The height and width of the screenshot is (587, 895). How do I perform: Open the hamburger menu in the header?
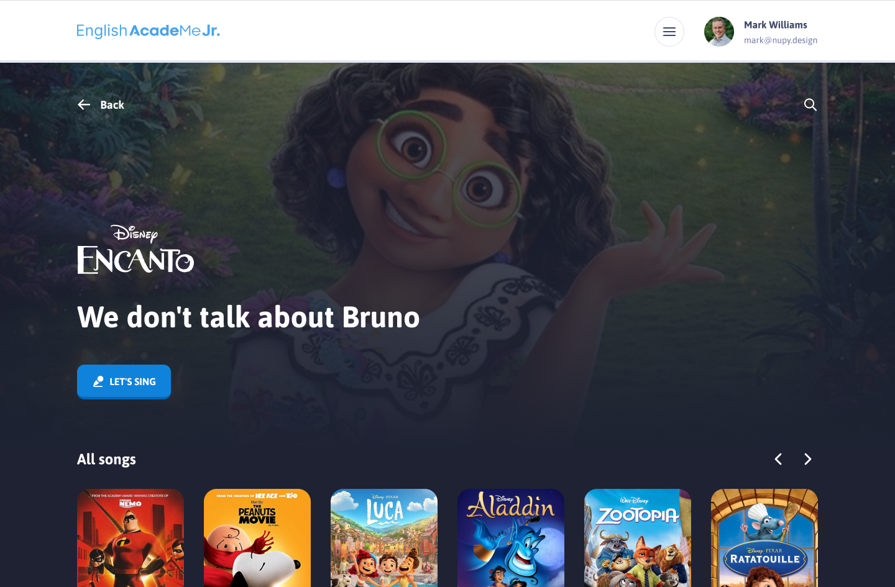(669, 32)
